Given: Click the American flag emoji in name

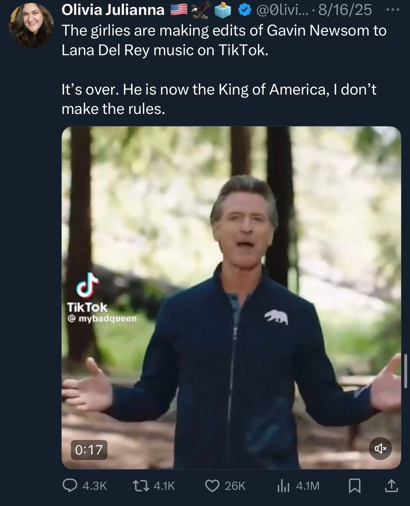Looking at the screenshot, I should click(x=179, y=10).
